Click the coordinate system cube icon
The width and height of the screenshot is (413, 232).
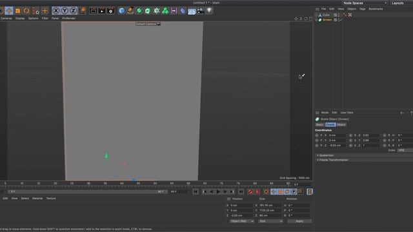pos(83,11)
